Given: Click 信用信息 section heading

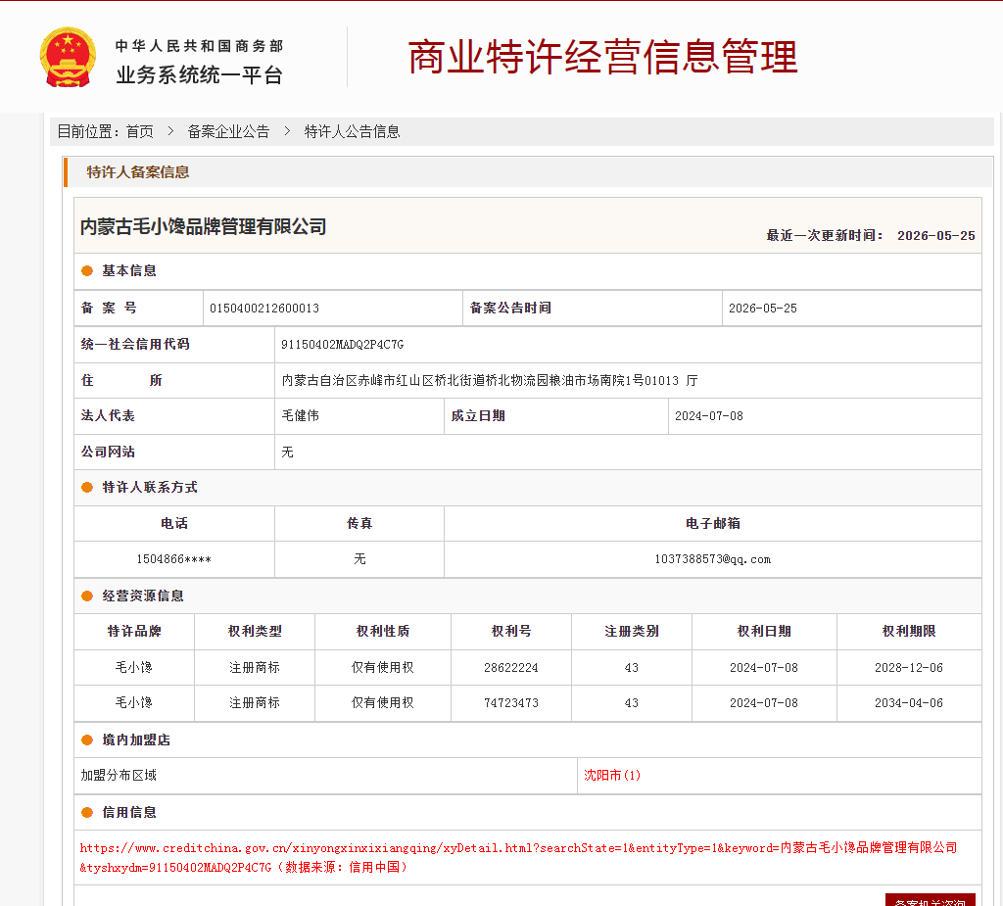Looking at the screenshot, I should (x=129, y=813).
